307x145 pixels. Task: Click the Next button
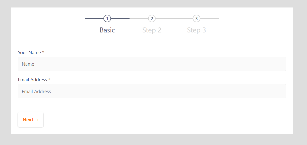[31, 120]
